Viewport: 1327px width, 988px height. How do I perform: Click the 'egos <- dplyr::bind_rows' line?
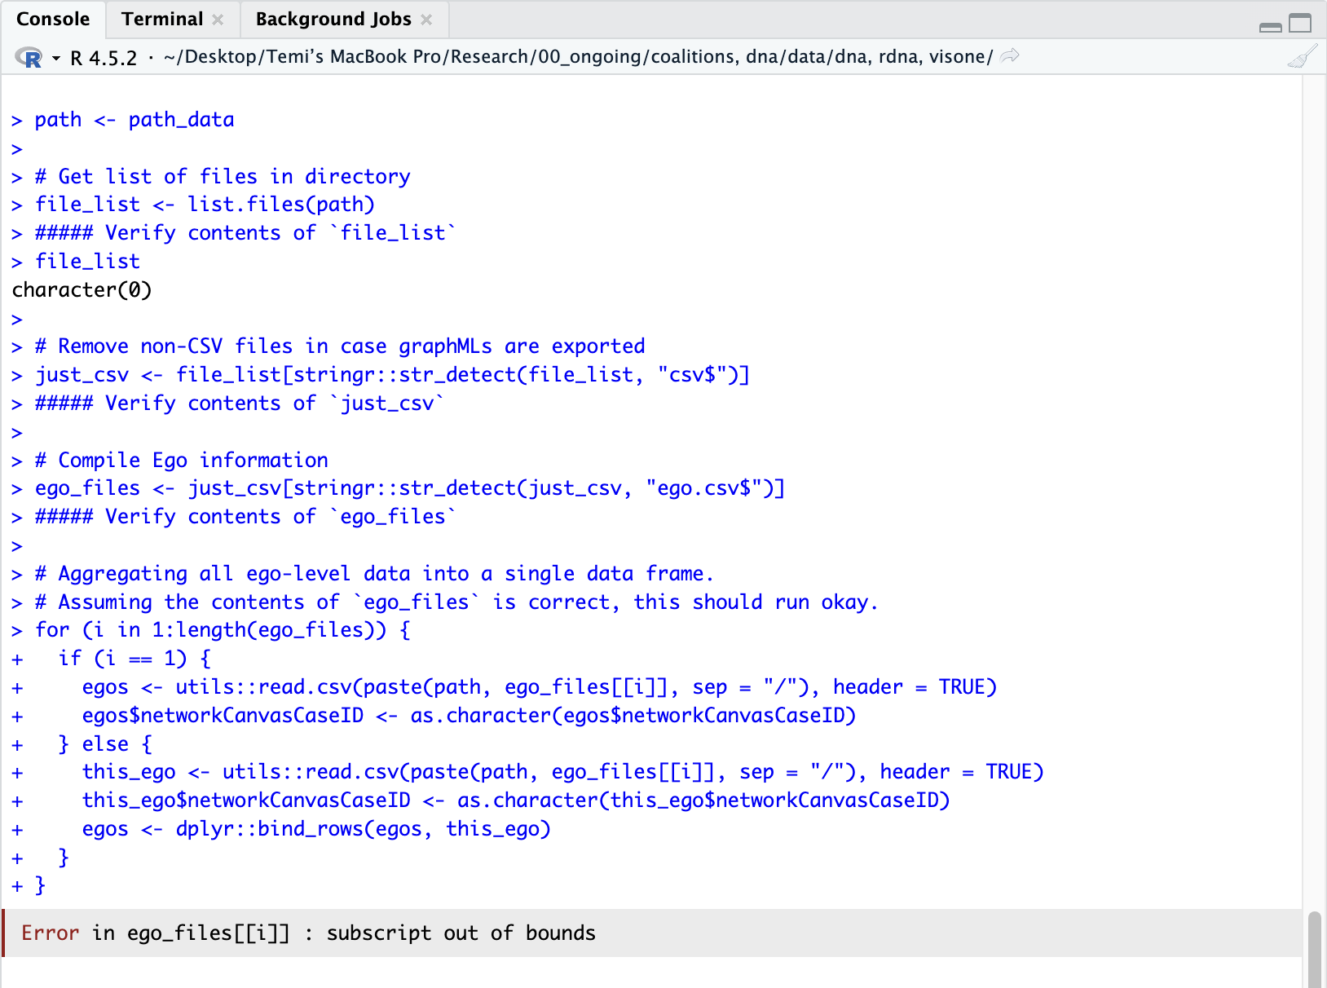pyautogui.click(x=316, y=829)
